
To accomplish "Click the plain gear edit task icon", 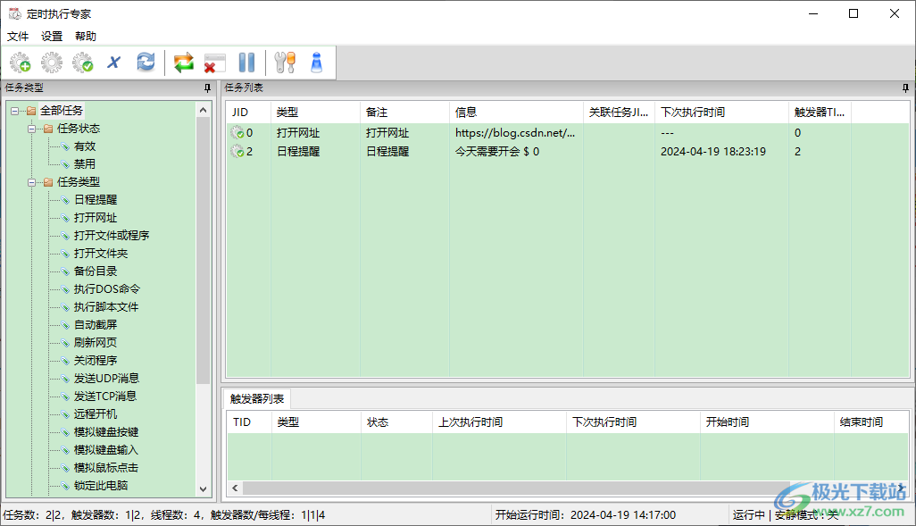I will point(52,63).
